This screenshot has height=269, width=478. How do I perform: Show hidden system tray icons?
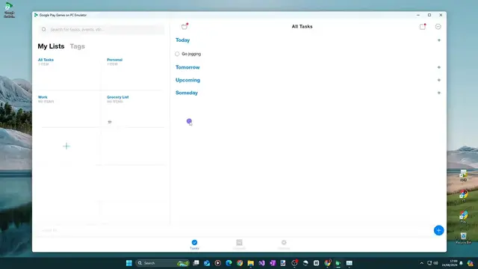421,263
